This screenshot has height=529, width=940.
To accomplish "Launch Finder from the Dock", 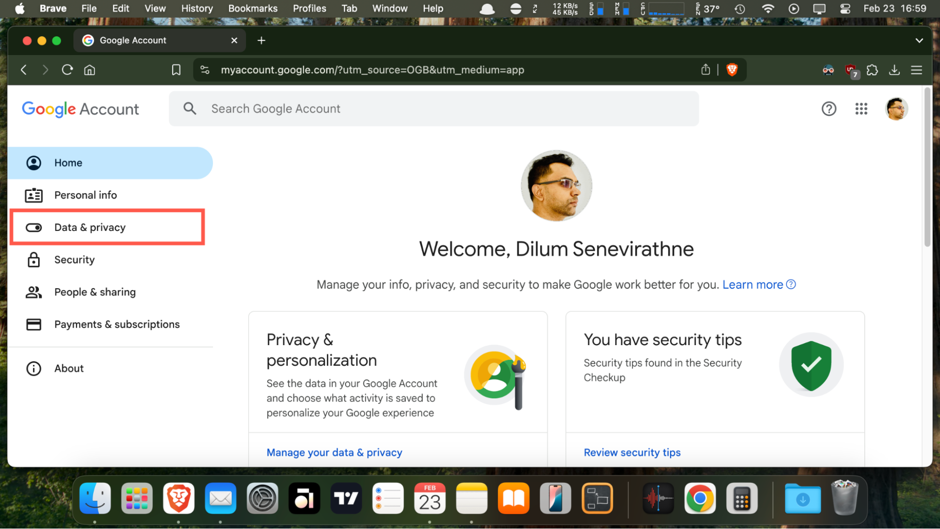I will click(95, 498).
